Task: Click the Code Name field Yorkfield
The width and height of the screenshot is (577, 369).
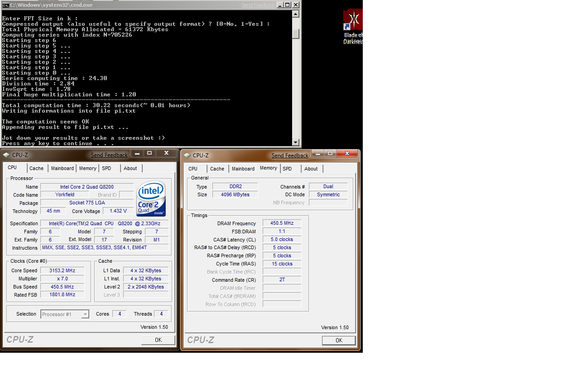Action: 65,195
